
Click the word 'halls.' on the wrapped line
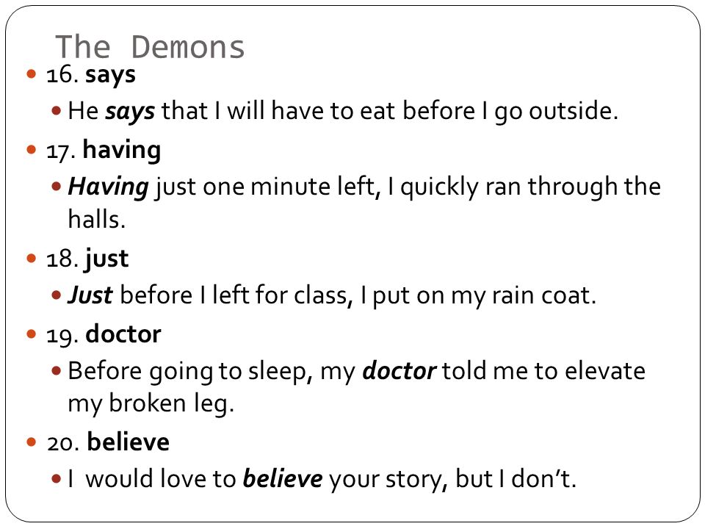click(97, 220)
